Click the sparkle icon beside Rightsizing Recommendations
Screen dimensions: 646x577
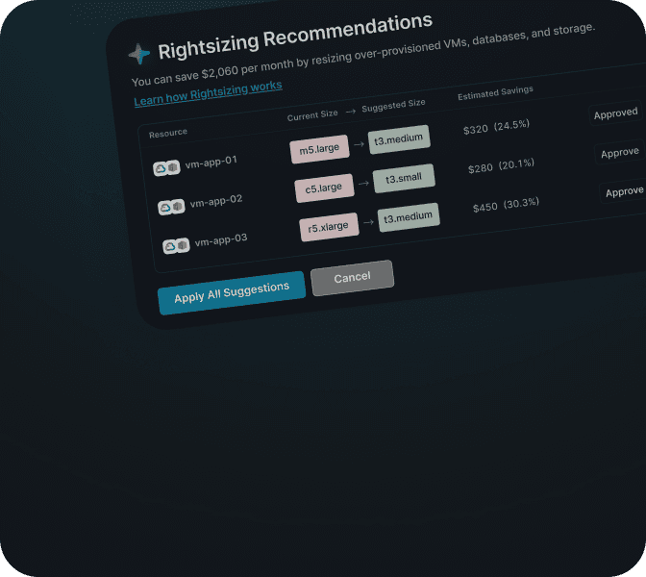pyautogui.click(x=139, y=54)
